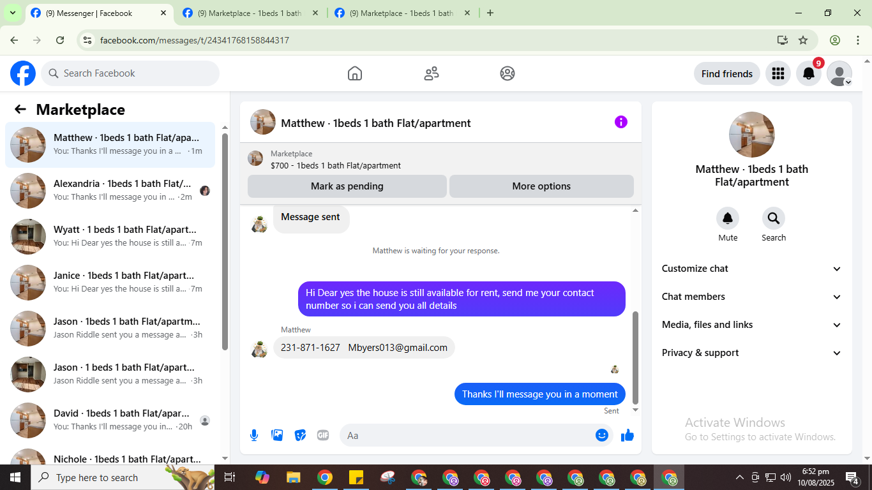Click the Facebook logo

(x=23, y=73)
